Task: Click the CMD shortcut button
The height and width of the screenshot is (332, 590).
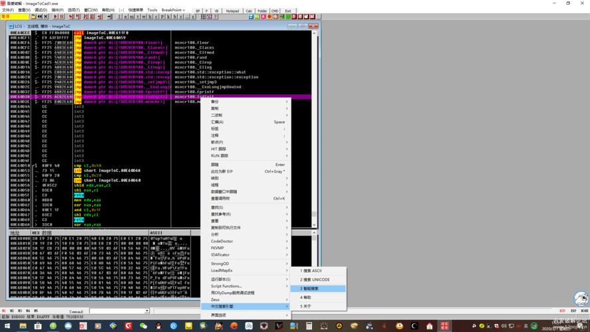Action: [x=275, y=11]
